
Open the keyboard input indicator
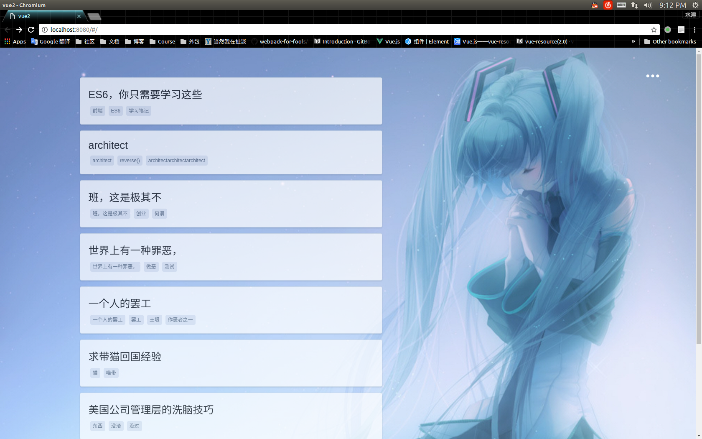621,5
